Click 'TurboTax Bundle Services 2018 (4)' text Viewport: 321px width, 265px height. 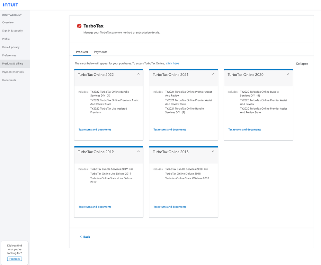click(x=186, y=169)
